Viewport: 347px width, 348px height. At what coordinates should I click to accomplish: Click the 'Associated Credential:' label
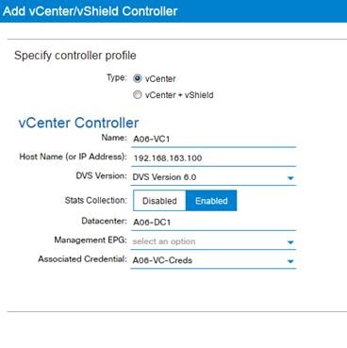pyautogui.click(x=82, y=259)
